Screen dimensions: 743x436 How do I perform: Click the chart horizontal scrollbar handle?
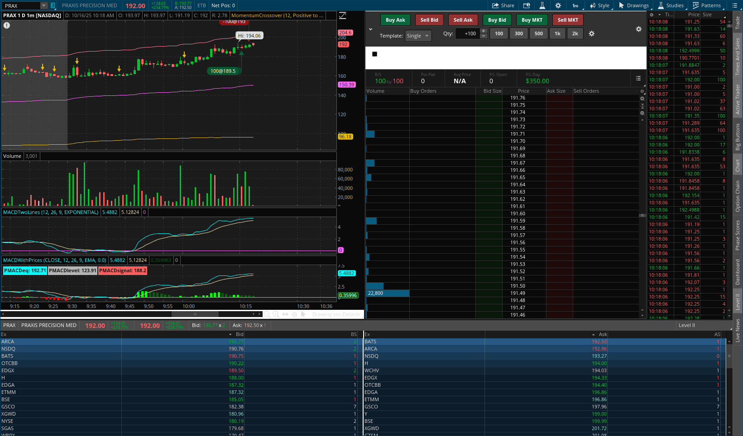point(195,314)
